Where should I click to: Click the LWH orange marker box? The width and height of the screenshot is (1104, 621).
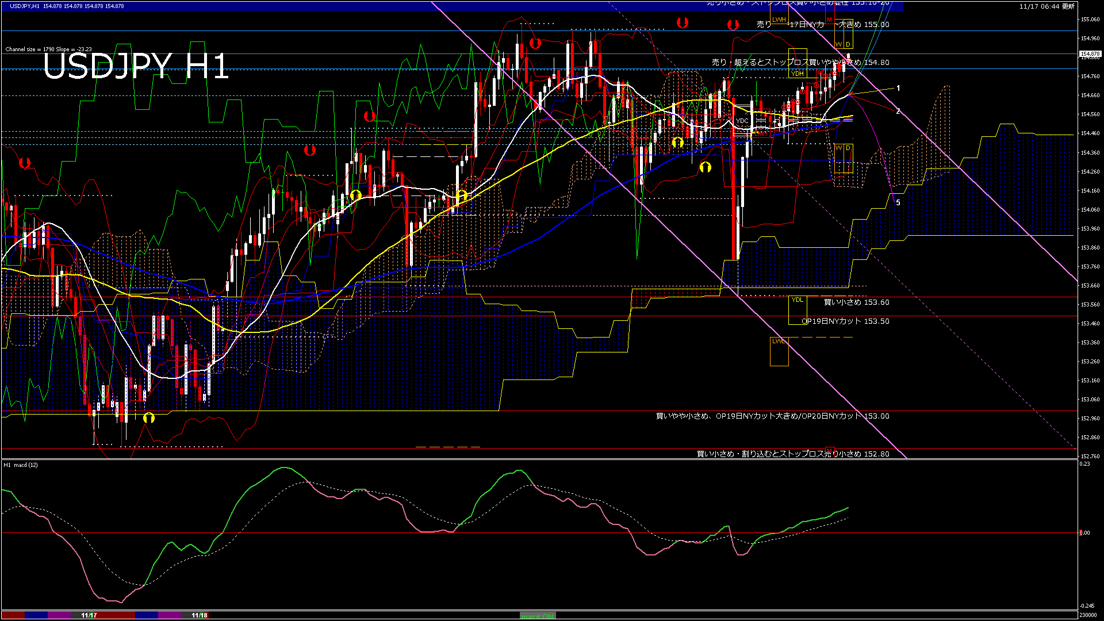779,20
